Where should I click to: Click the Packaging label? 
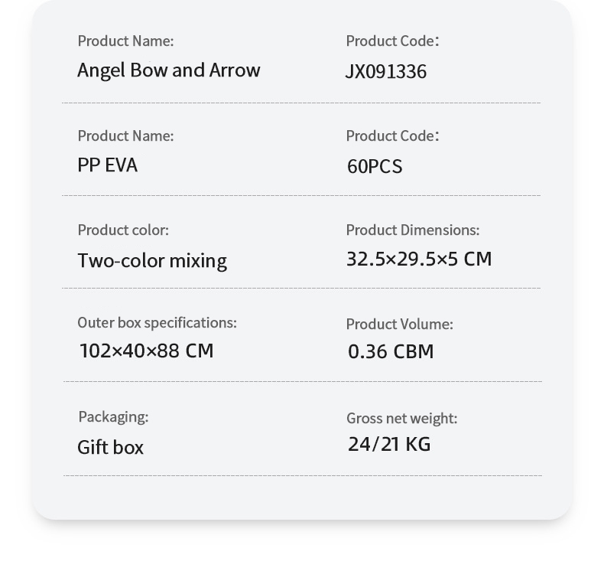coord(113,416)
